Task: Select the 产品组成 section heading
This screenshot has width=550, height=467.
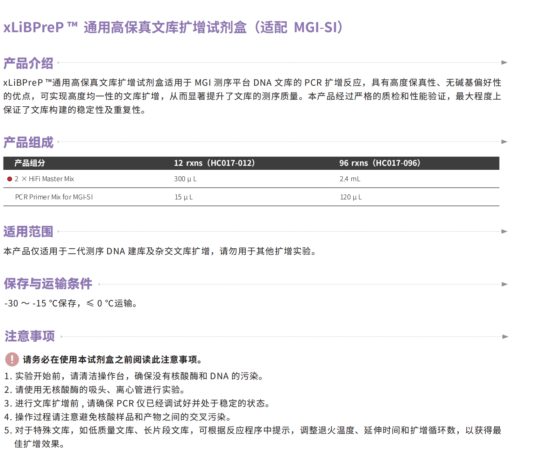Action: (x=28, y=142)
